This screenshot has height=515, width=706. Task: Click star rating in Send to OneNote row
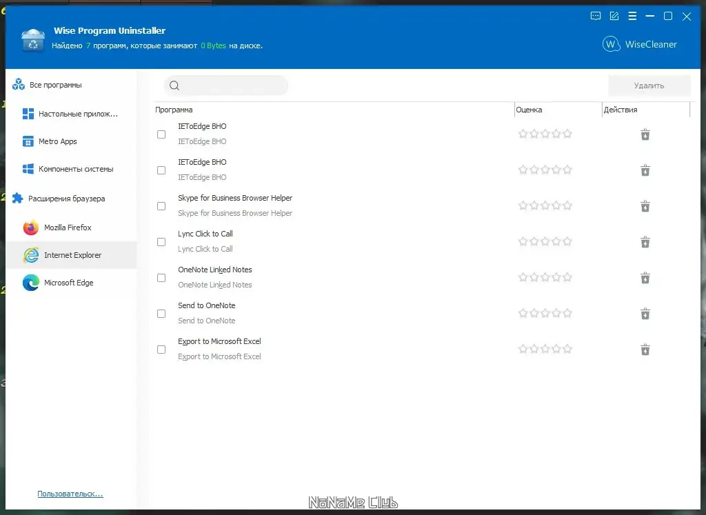point(545,313)
